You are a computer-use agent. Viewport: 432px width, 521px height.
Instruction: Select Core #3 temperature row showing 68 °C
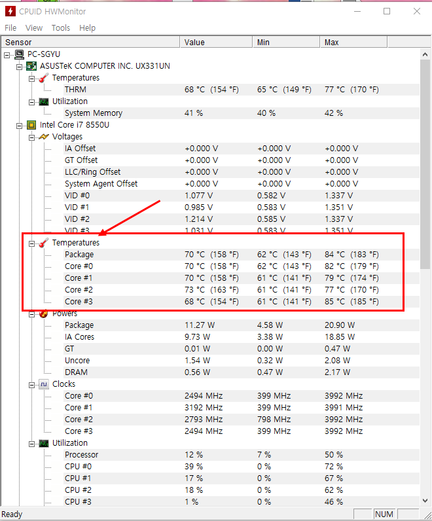[x=242, y=302]
